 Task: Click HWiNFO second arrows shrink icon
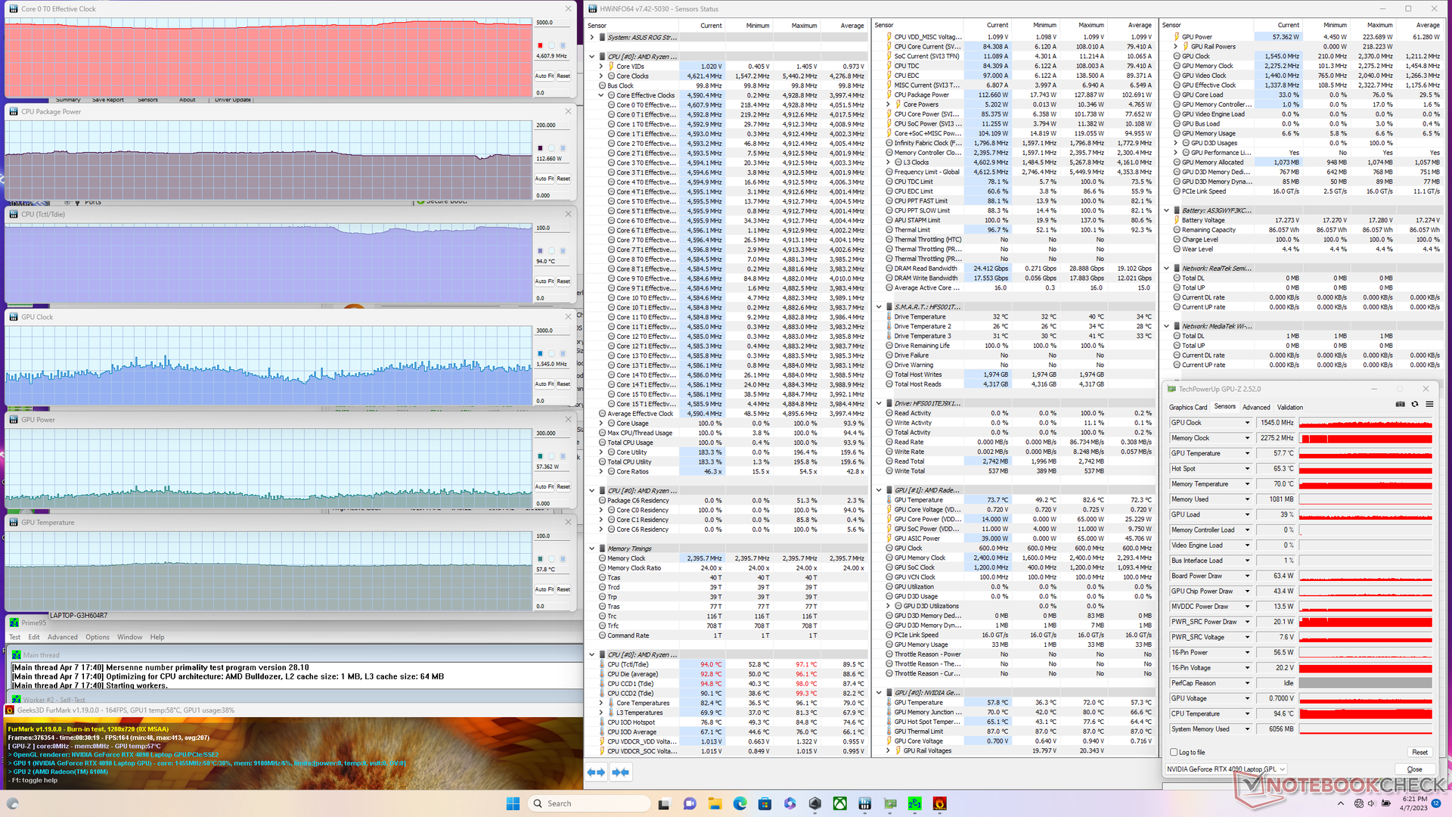[621, 772]
